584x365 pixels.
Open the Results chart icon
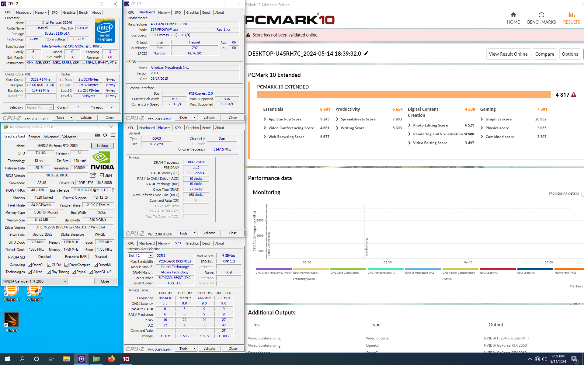(572, 15)
